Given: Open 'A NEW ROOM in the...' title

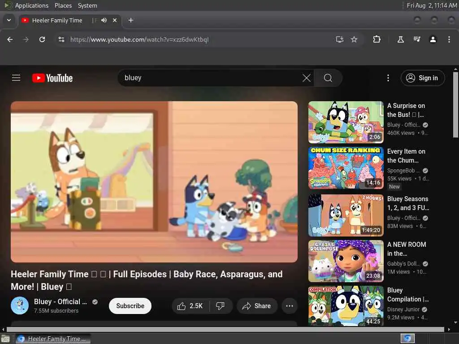Looking at the screenshot, I should (x=407, y=249).
